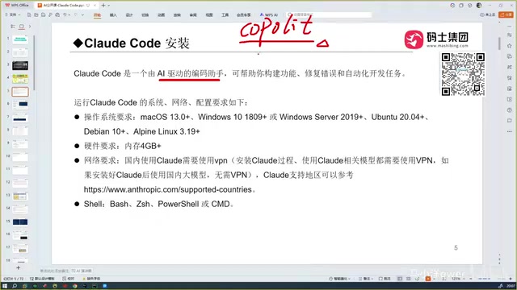Click the orange 分享 share button
517x290 pixels.
tap(506, 14)
